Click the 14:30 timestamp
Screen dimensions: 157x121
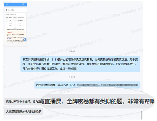pos(72,77)
